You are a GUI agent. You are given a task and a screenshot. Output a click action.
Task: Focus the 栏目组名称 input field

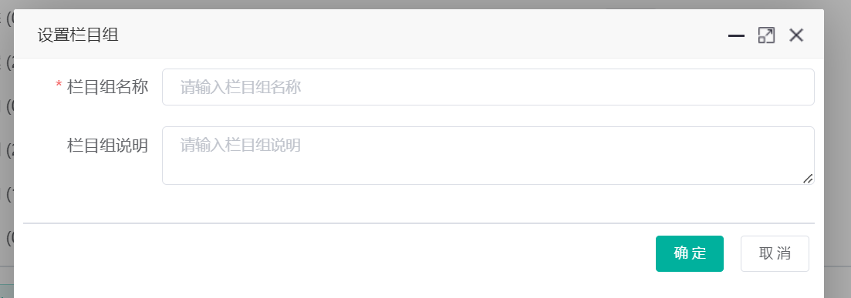(x=488, y=87)
